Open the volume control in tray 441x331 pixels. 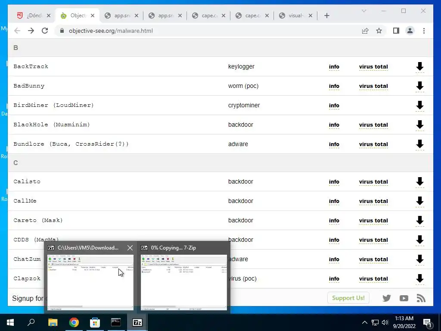[x=385, y=322]
